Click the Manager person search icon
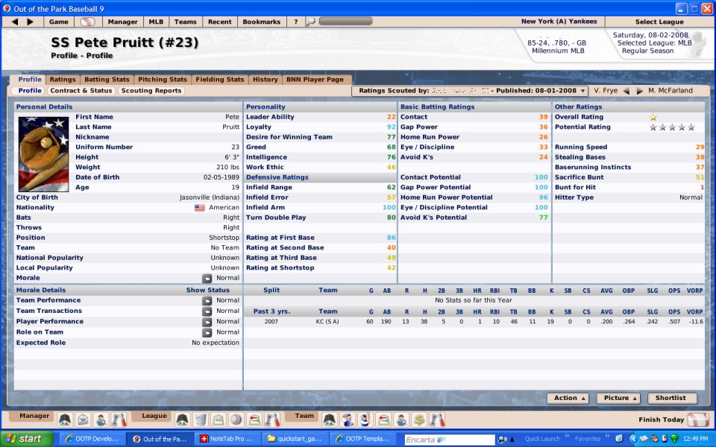 101,419
